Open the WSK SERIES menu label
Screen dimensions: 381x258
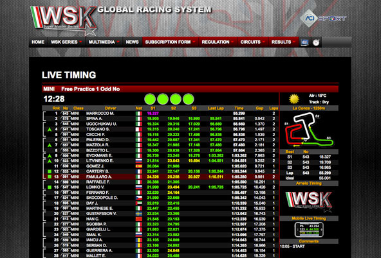pyautogui.click(x=64, y=42)
